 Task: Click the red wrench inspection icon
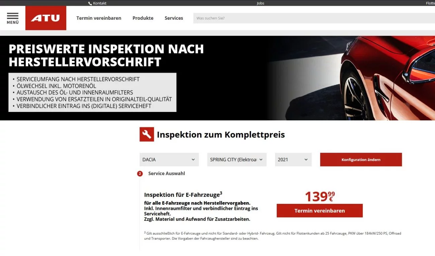[147, 134]
